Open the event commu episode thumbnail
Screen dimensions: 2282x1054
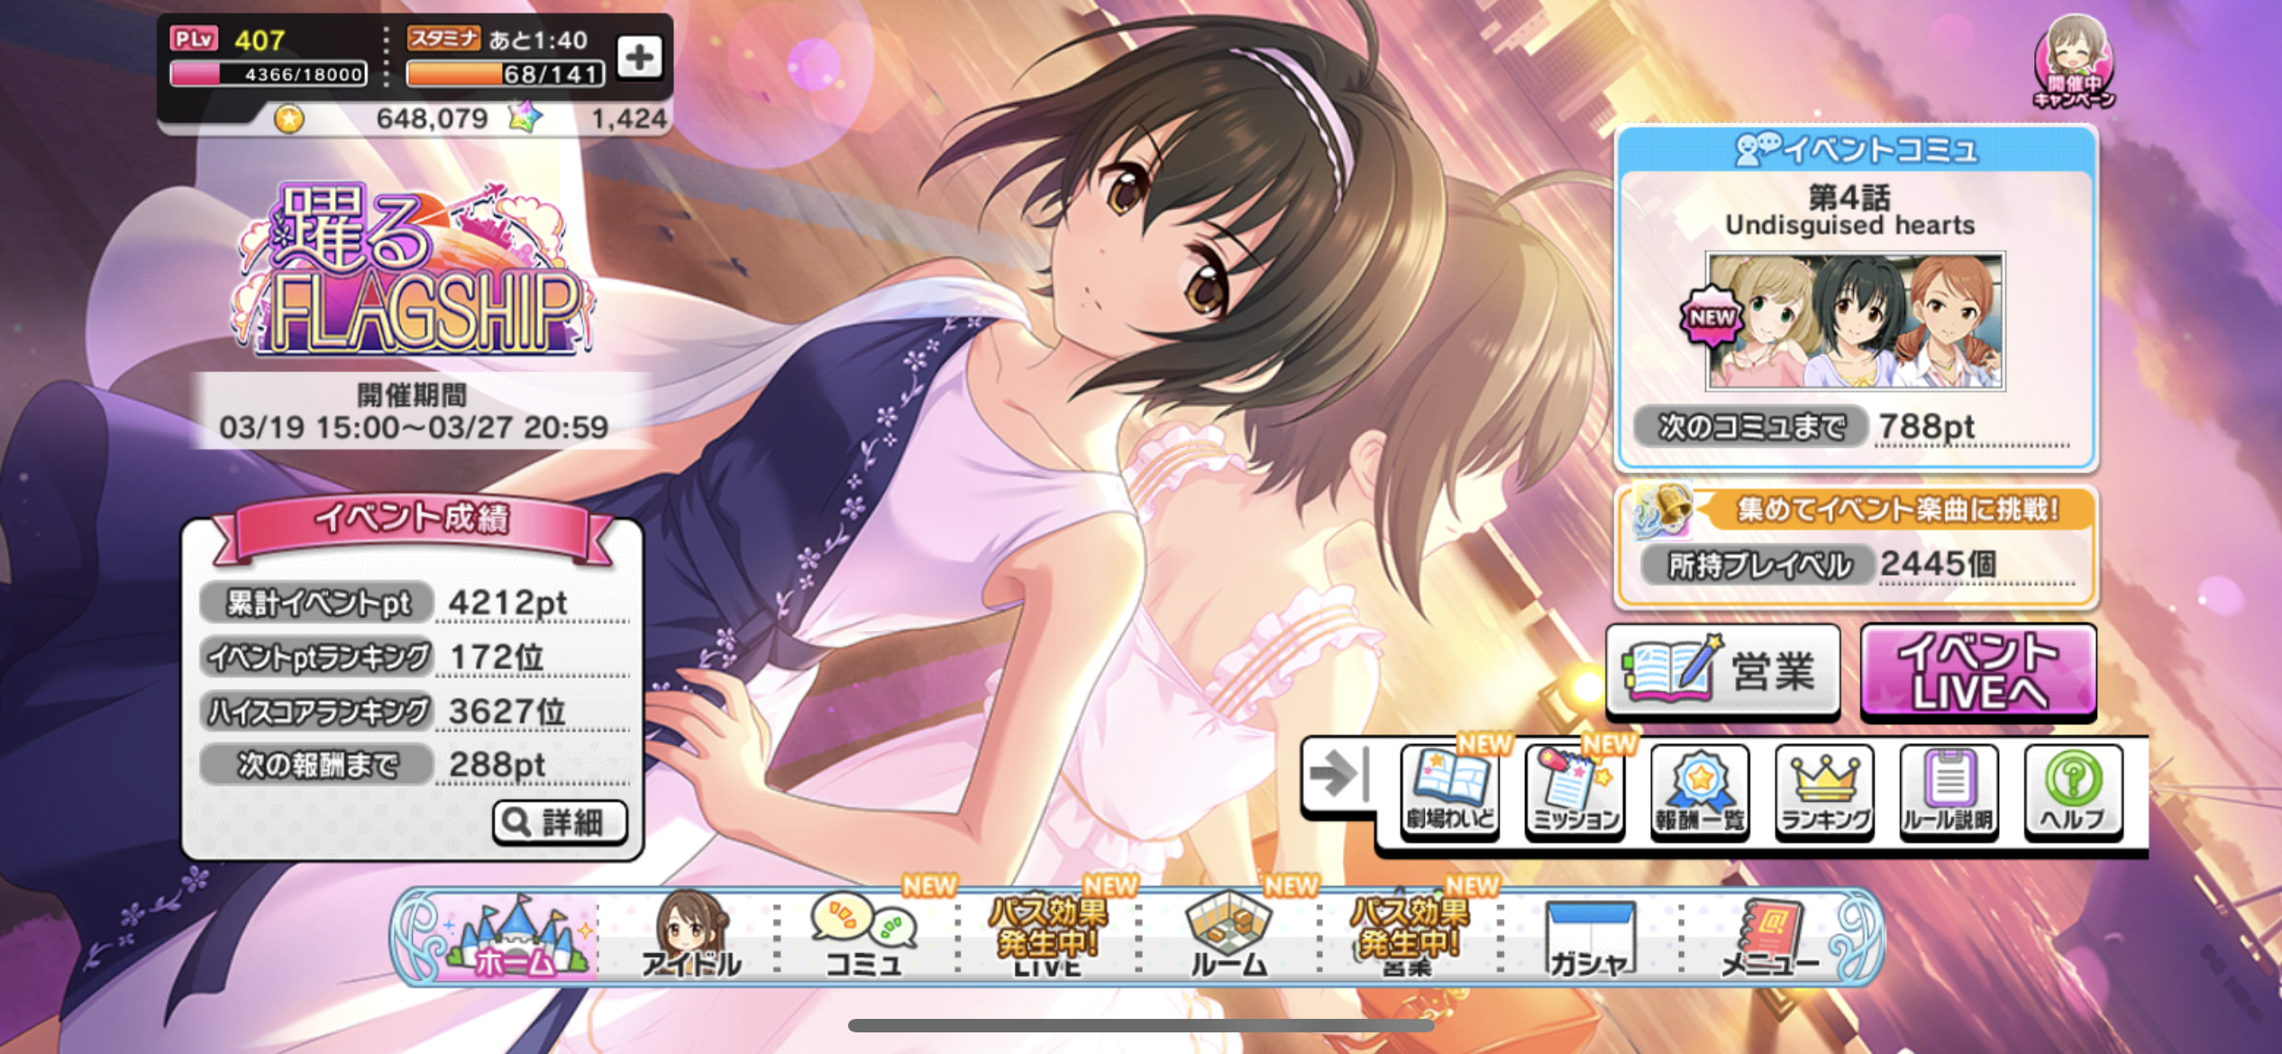tap(1855, 322)
